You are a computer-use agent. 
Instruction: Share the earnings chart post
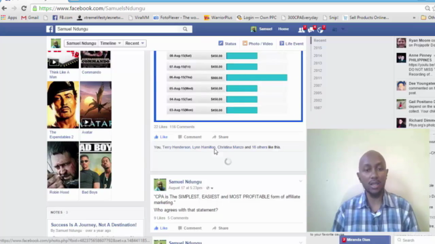pyautogui.click(x=220, y=137)
